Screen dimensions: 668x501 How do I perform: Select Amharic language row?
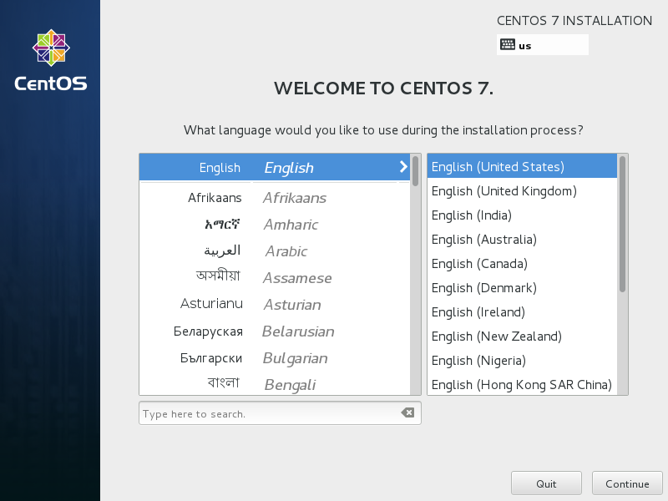[x=275, y=224]
